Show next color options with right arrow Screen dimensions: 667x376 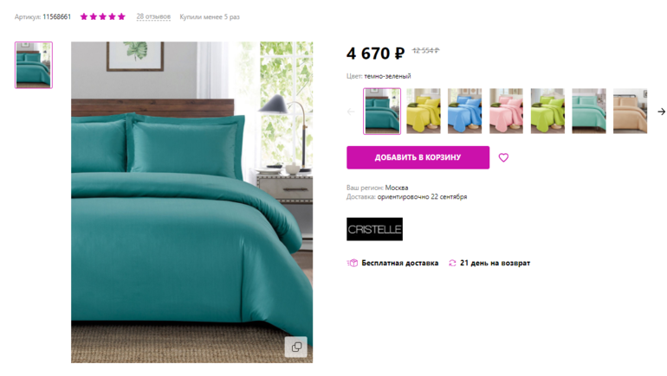tap(661, 112)
